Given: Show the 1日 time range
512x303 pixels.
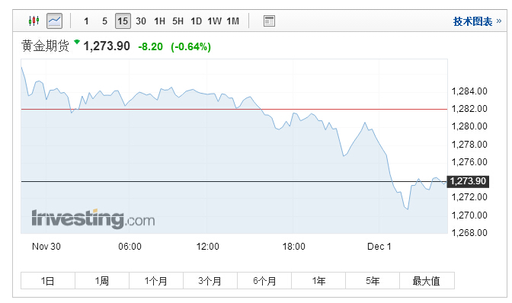Looking at the screenshot, I should tap(48, 280).
